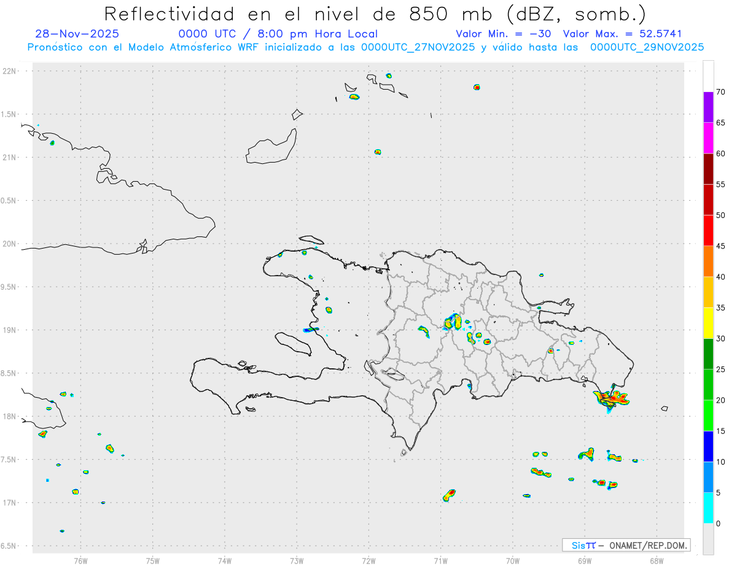Click the "71W" longitude axis label
The height and width of the screenshot is (569, 737).
(x=440, y=561)
